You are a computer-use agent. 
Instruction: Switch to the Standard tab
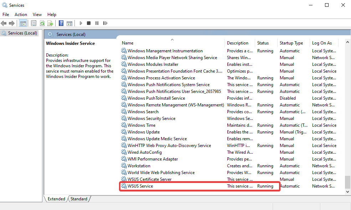(x=79, y=199)
